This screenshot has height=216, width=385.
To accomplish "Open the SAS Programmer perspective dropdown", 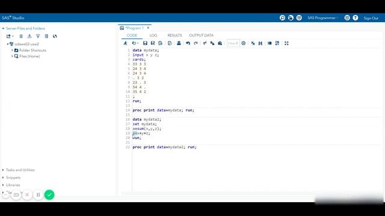I will click(323, 18).
